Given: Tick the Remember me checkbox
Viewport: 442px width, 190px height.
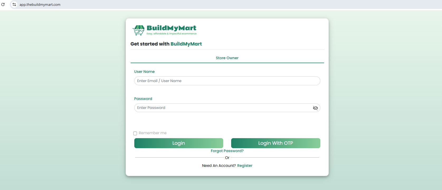Looking at the screenshot, I should coord(135,133).
